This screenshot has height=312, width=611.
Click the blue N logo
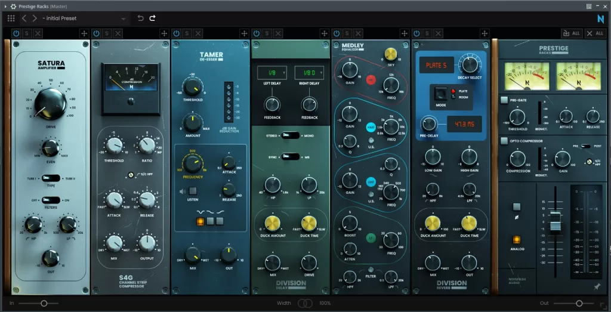600,18
